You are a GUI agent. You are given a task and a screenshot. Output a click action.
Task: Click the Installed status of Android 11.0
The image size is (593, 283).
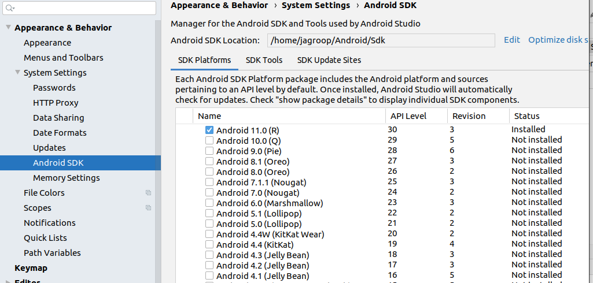coord(528,129)
